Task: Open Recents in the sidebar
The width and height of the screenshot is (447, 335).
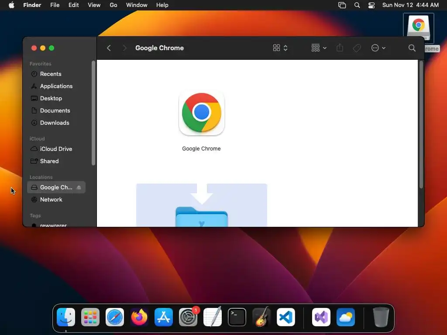Action: (56, 74)
